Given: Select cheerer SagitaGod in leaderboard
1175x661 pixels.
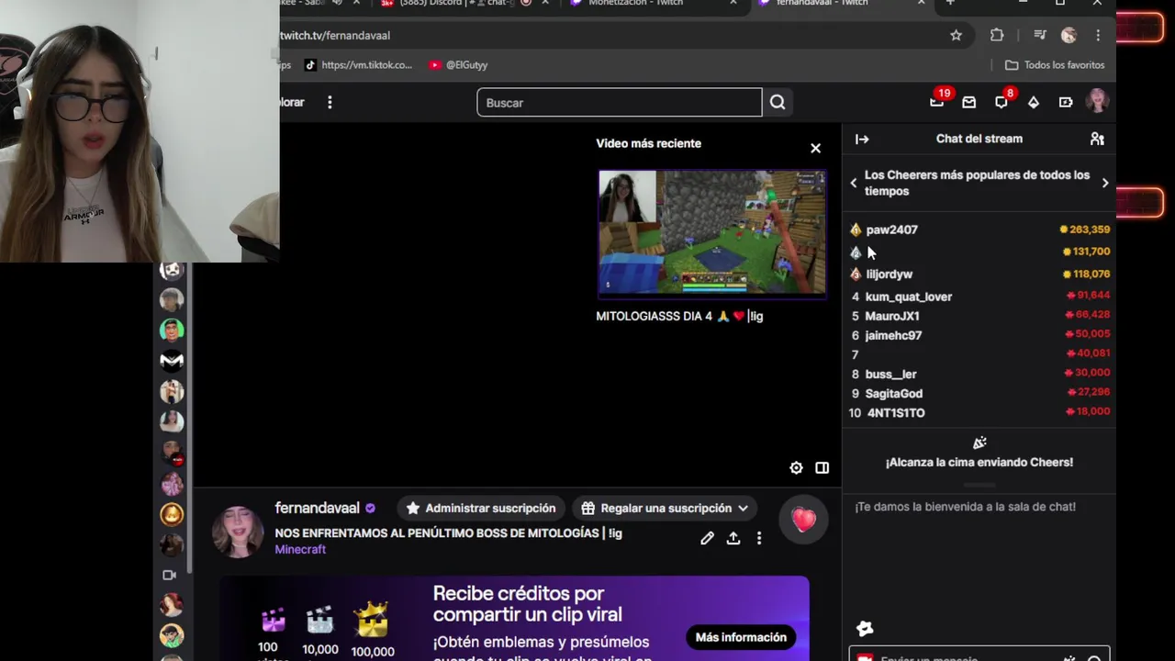Looking at the screenshot, I should pyautogui.click(x=894, y=393).
